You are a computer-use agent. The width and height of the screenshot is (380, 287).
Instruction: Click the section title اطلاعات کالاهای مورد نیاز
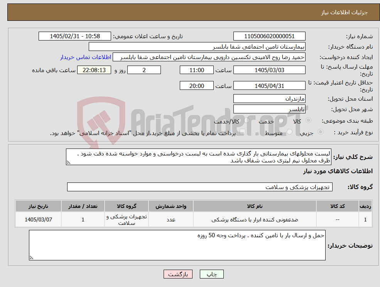coord(338,171)
